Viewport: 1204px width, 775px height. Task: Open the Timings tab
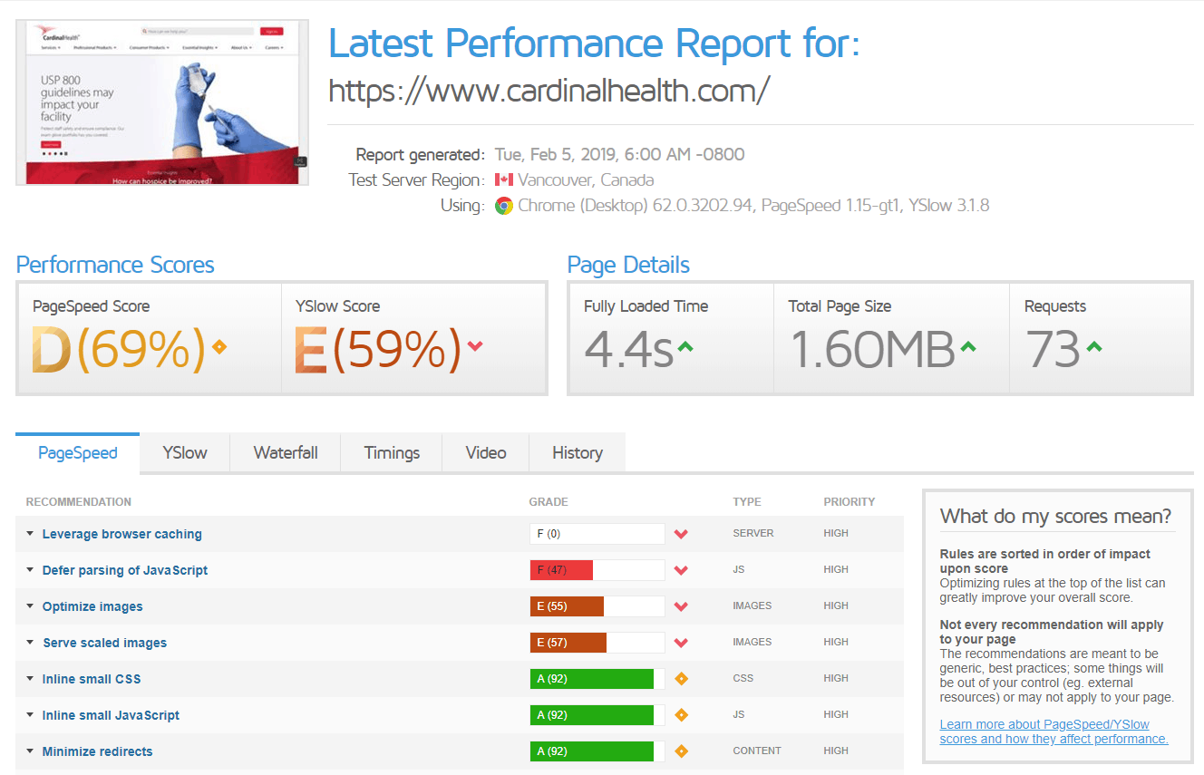coord(392,453)
